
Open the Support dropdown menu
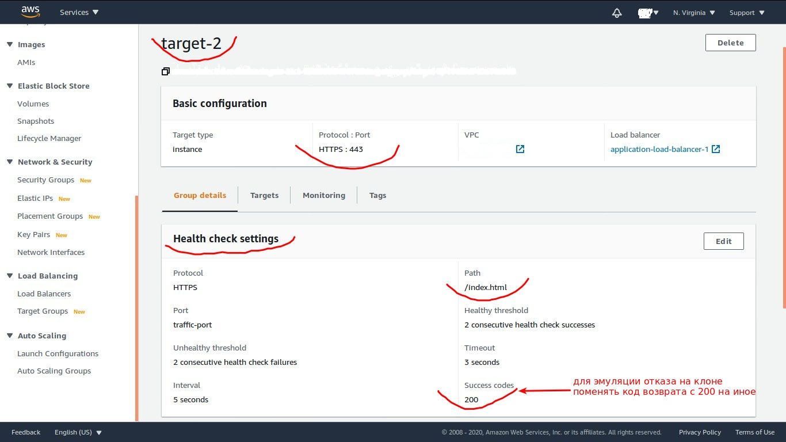pyautogui.click(x=747, y=13)
